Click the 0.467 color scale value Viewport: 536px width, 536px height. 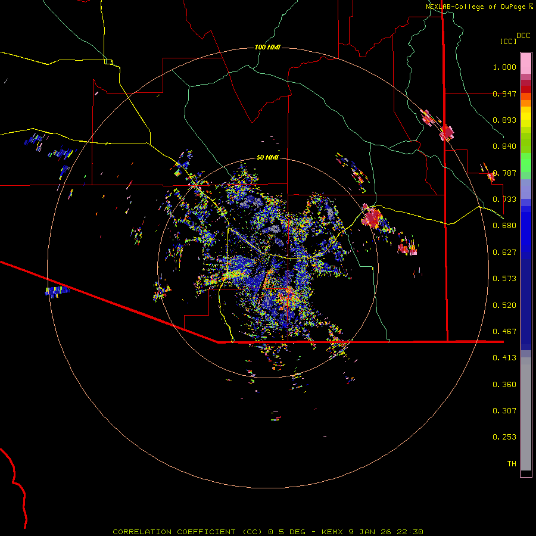click(x=504, y=332)
